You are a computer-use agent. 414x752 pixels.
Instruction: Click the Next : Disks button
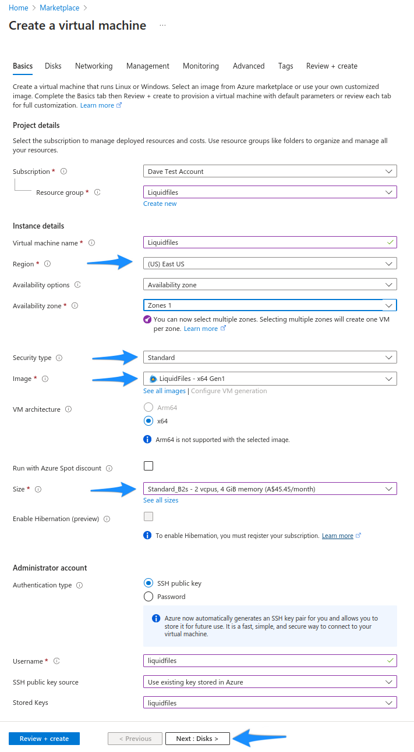click(x=197, y=738)
